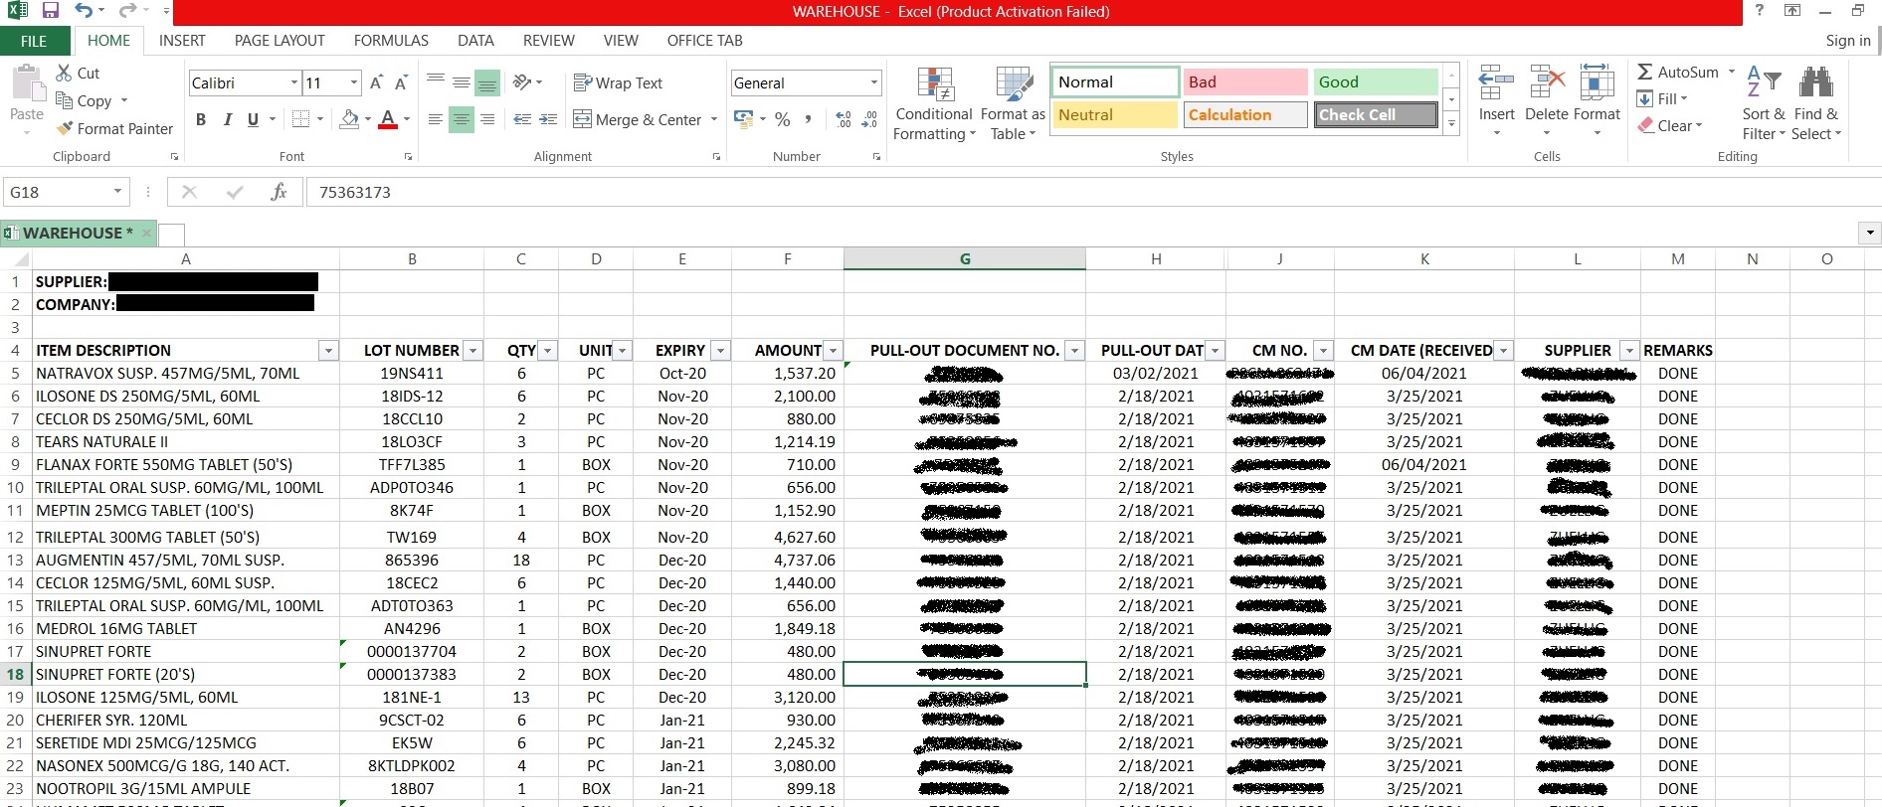Apply the Neutral cell style
Image resolution: width=1882 pixels, height=807 pixels.
click(x=1114, y=114)
